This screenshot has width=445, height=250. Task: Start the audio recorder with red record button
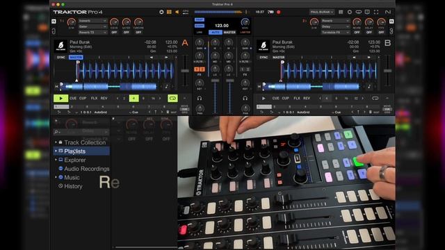(x=278, y=12)
